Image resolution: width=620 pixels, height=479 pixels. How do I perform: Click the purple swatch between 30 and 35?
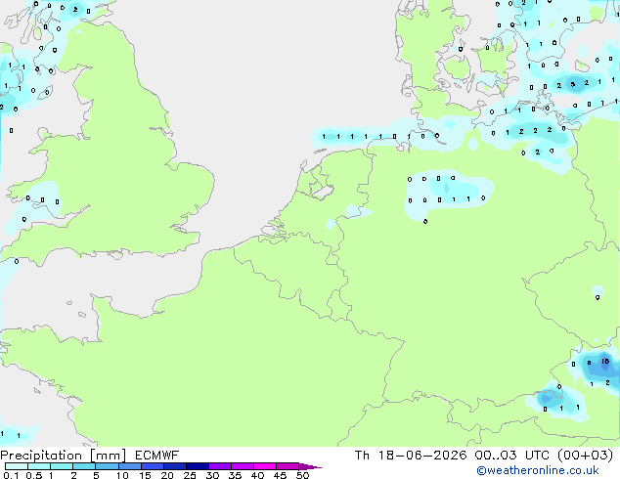coord(220,466)
